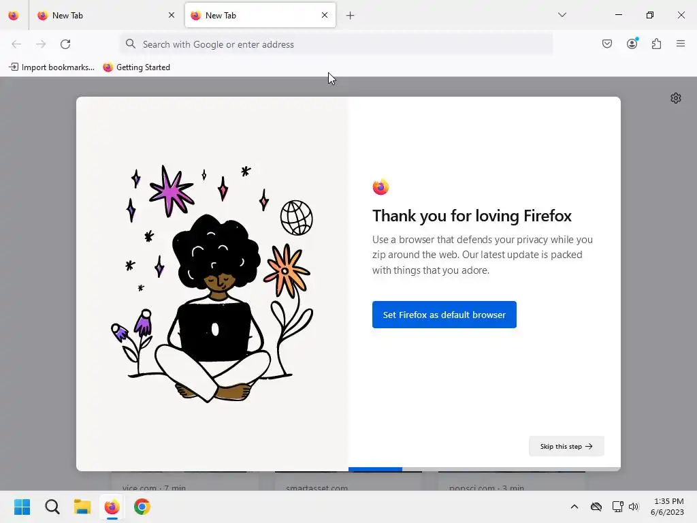Save to Pocket icon
The width and height of the screenshot is (697, 523).
[606, 44]
